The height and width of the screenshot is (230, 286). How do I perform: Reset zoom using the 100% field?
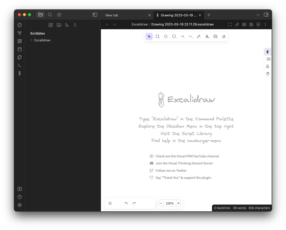[x=170, y=203]
